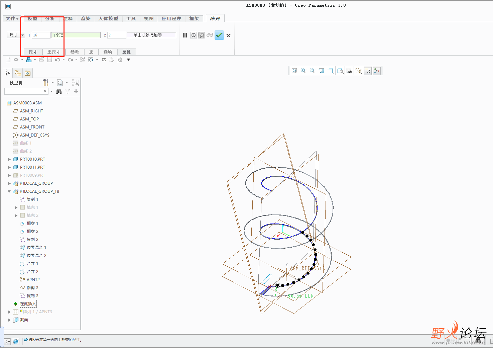Click the Refit zoom icon

[294, 71]
